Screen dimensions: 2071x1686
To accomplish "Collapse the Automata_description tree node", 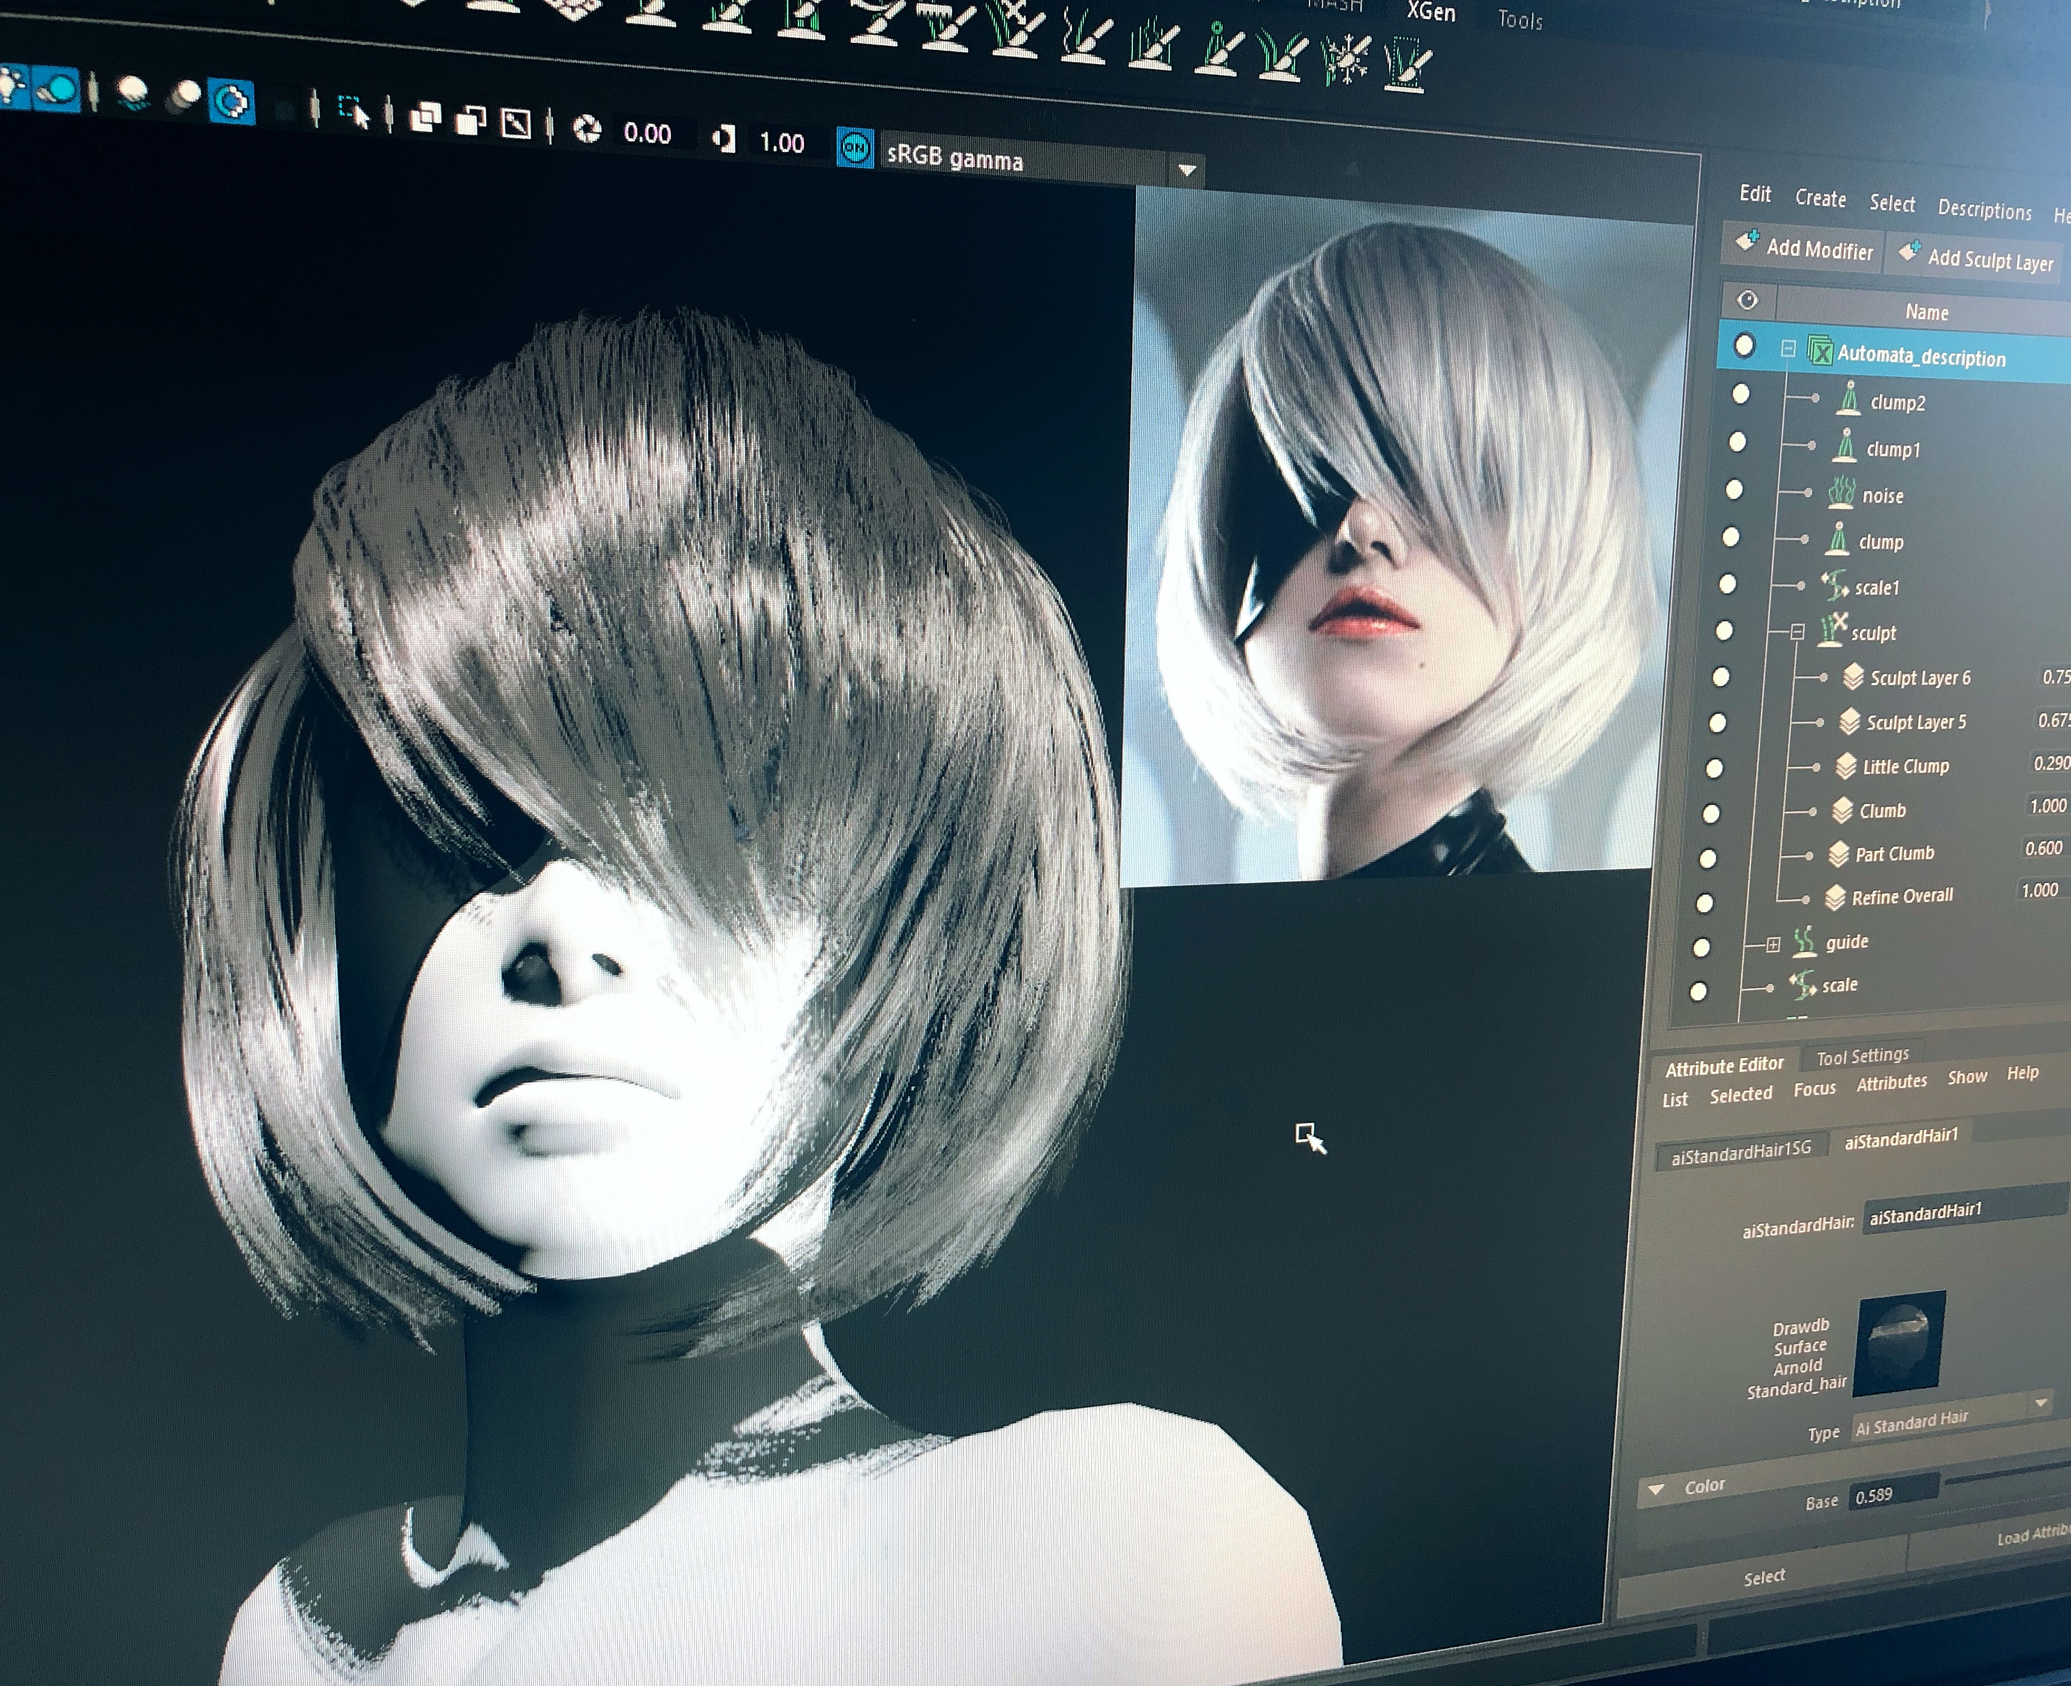I will pos(1787,348).
